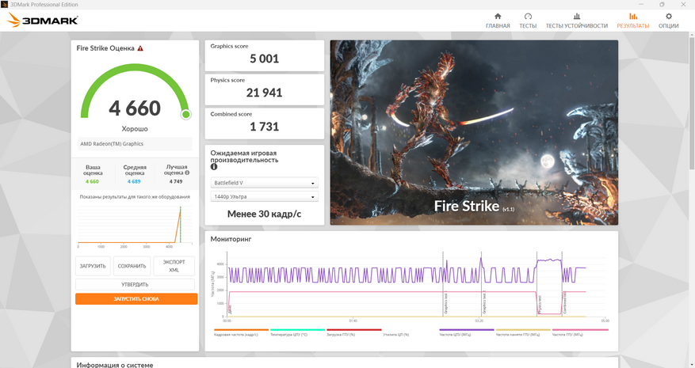
Task: Open the Тесты устойчивости chart icon
Action: [x=577, y=17]
